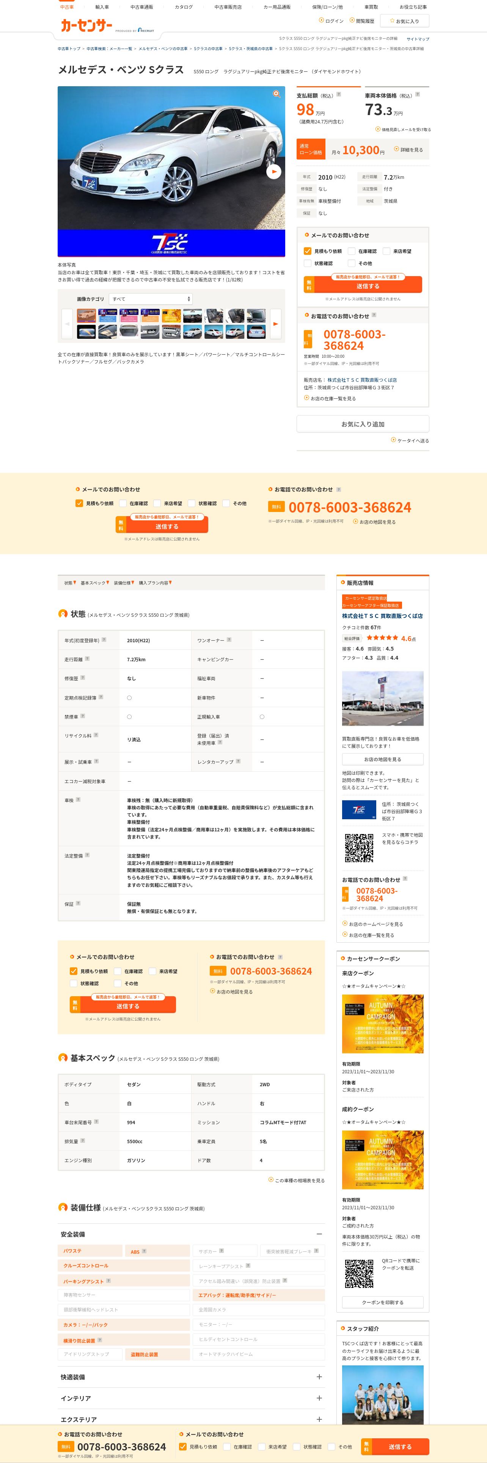
Task: Click the magnifier zoom icon on the car photo
Action: (276, 94)
